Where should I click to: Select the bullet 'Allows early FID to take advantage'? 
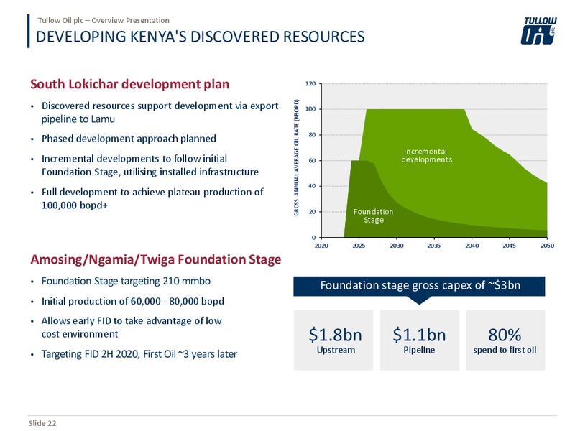[132, 328]
